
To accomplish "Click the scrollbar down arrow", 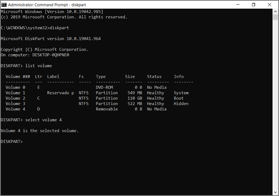I will coord(275,192).
